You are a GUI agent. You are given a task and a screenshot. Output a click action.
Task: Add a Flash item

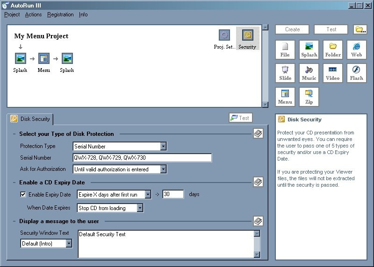click(x=356, y=73)
